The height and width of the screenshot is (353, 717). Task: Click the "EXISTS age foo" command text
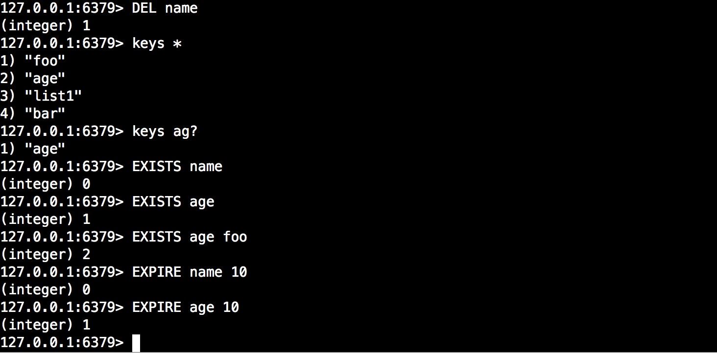point(190,237)
